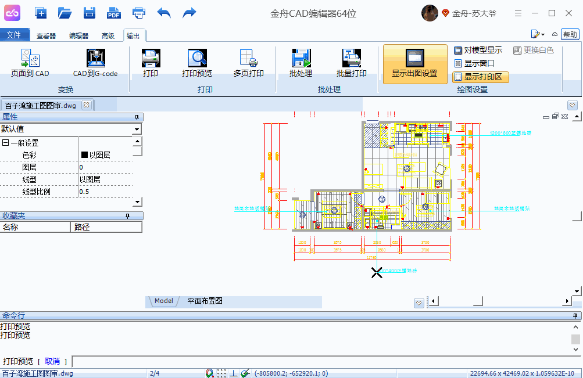Click the undo arrow in title bar

tap(164, 13)
